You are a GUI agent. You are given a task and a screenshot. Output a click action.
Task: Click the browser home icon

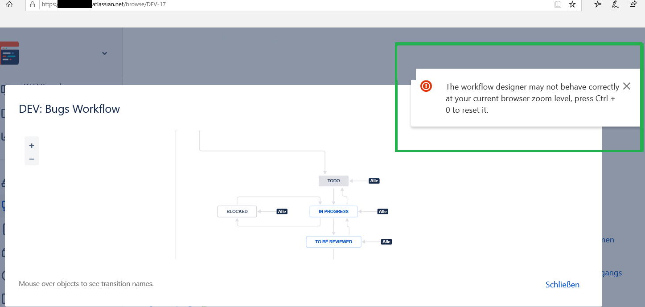coord(9,4)
